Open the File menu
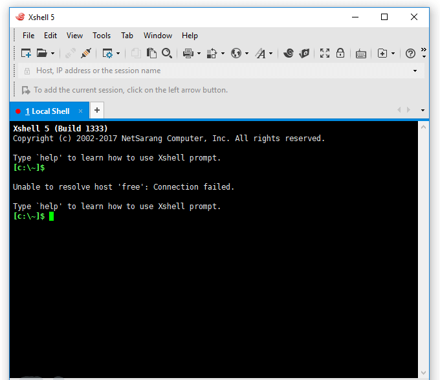 tap(28, 36)
